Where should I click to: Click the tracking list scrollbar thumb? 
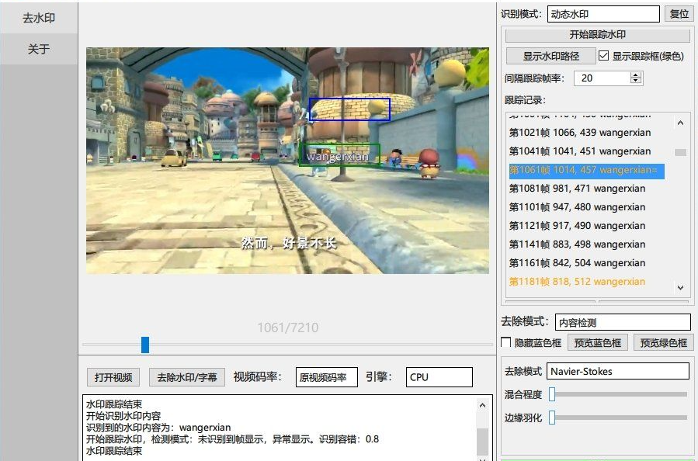click(x=680, y=152)
